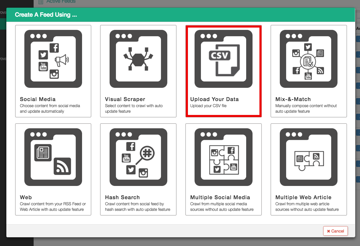The height and width of the screenshot is (246, 360).
Task: Select the Visual Scraper spider icon
Action: coord(138,59)
